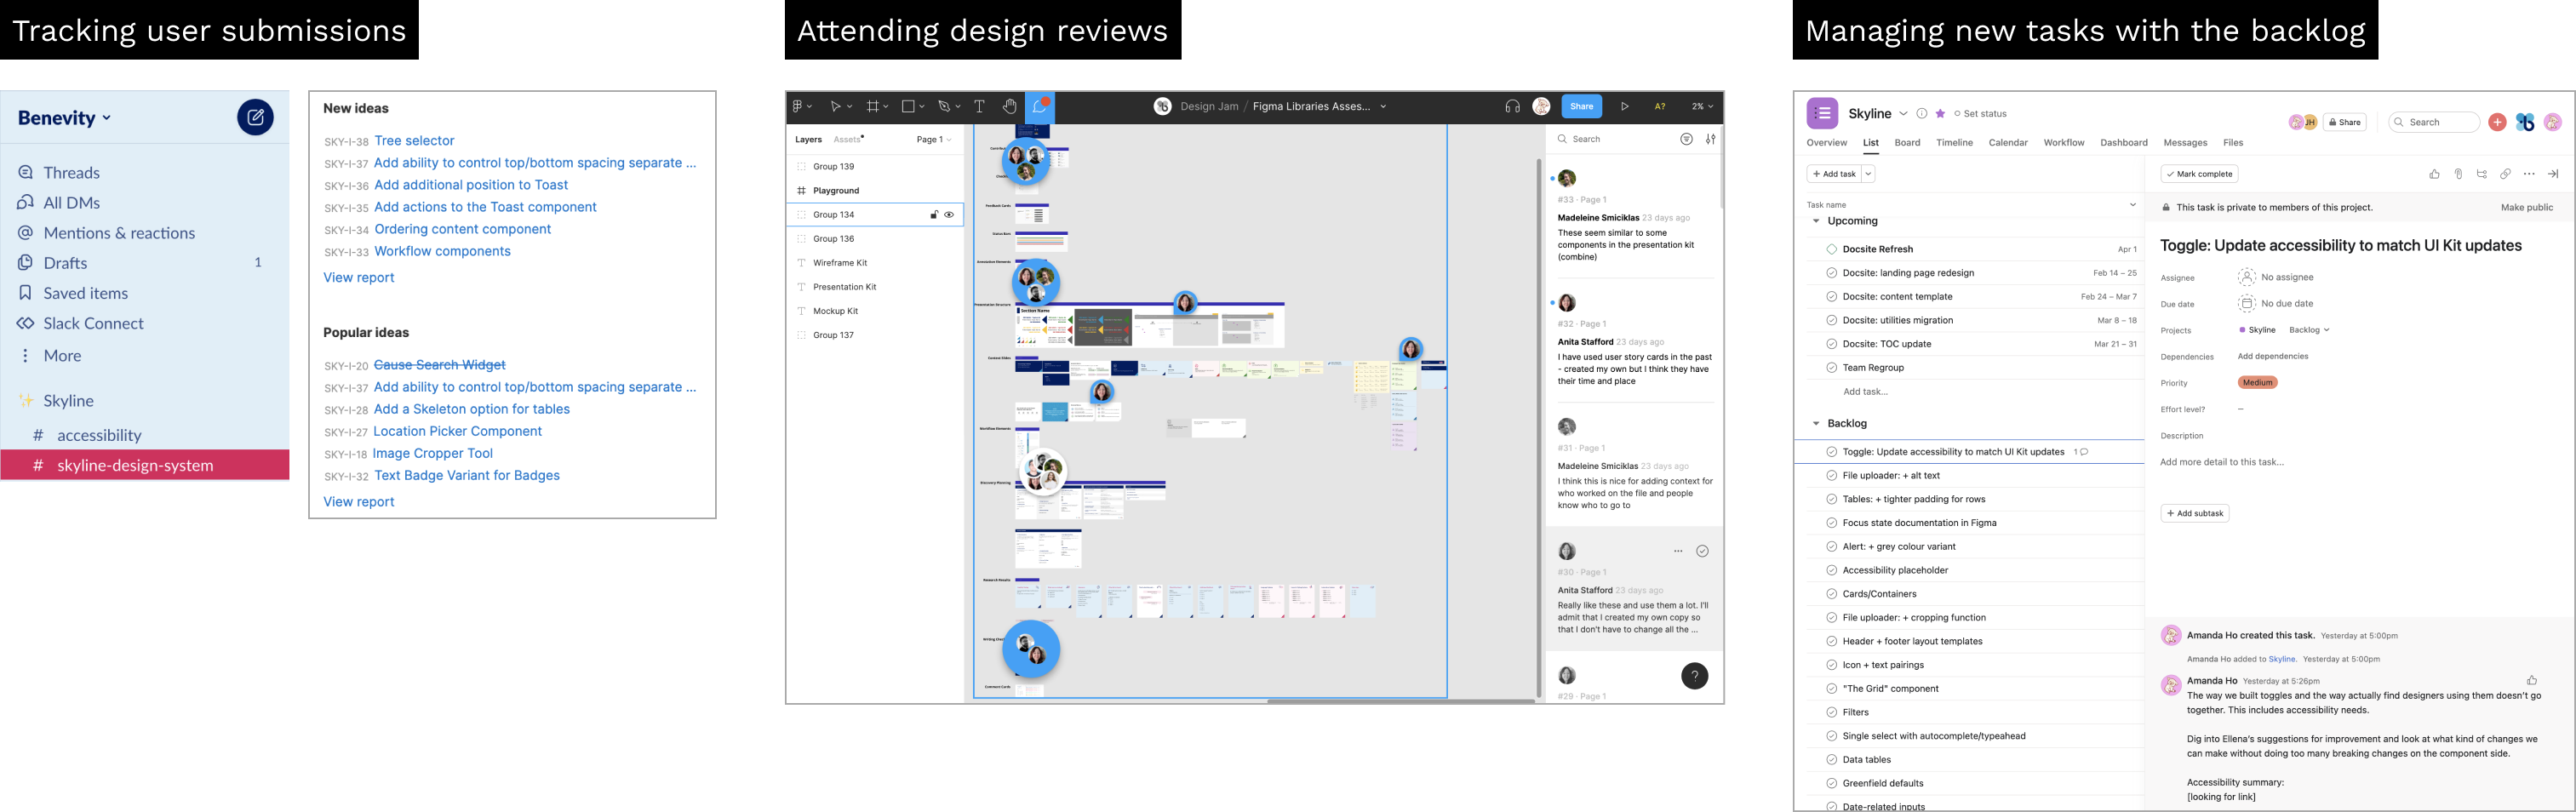Check off Accessibility placeholder task

pos(1831,570)
